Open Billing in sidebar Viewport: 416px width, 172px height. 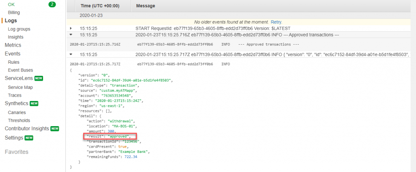14,13
